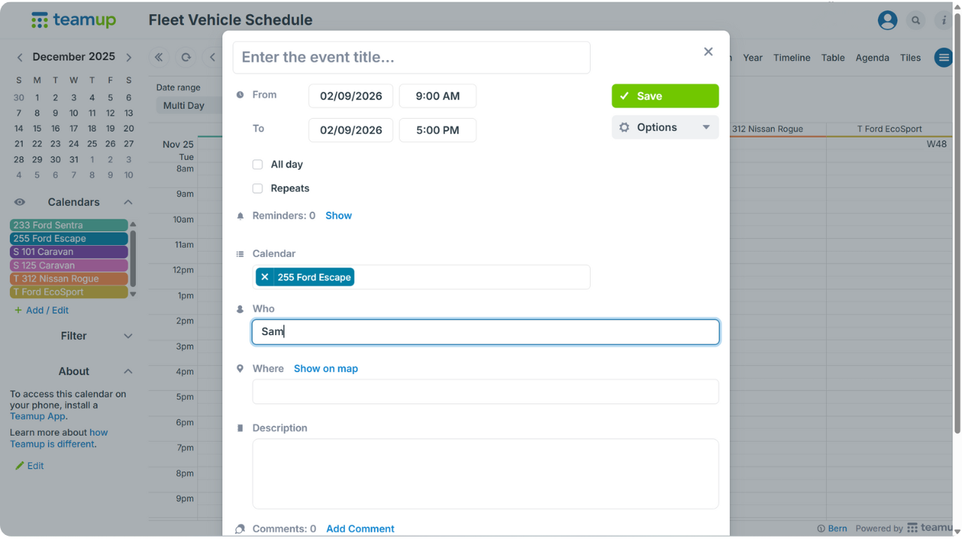This screenshot has width=962, height=541.
Task: Switch to the Agenda view
Action: point(872,58)
